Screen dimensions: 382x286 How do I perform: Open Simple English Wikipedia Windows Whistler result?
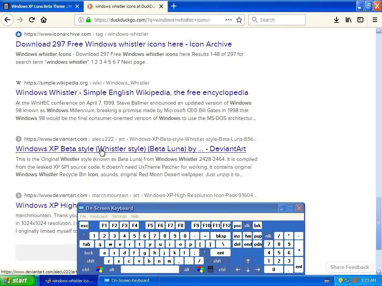(132, 92)
